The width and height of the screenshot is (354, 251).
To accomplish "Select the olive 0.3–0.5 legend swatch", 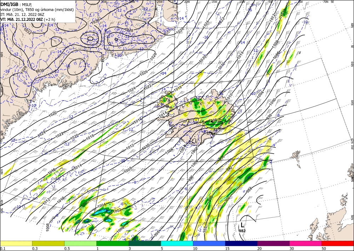I will 48,243.
